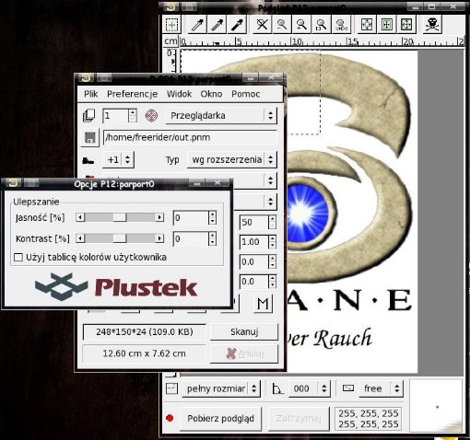This screenshot has height=440, width=470.
Task: Click the red dot beside Pobierz podgląd
Action: (x=170, y=418)
